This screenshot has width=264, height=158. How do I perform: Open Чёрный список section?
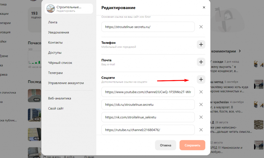(x=60, y=63)
